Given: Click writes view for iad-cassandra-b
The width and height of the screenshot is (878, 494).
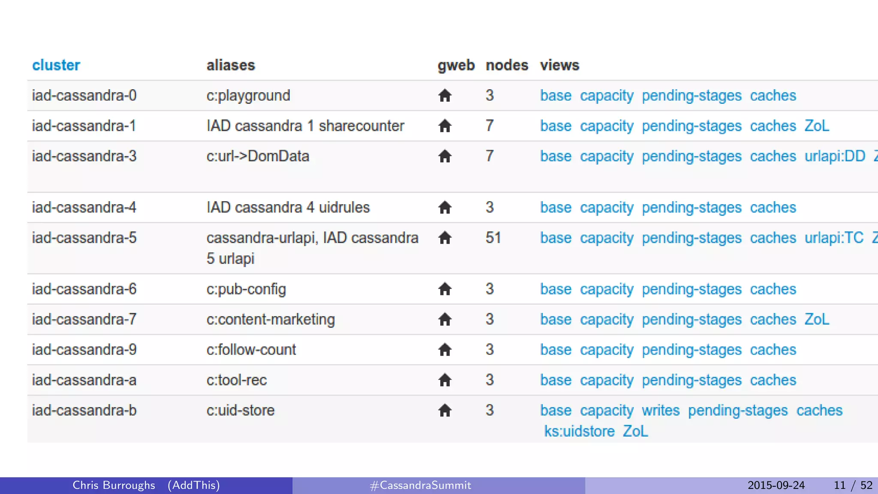Looking at the screenshot, I should [661, 410].
